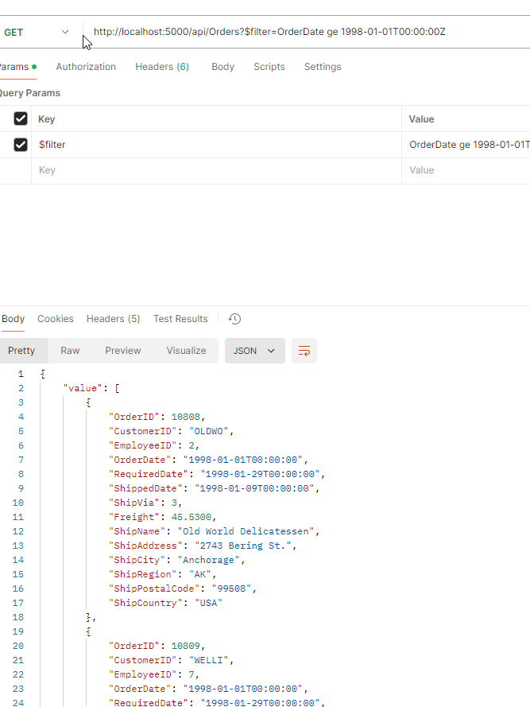Open the Headers (6) request tab

tap(162, 67)
